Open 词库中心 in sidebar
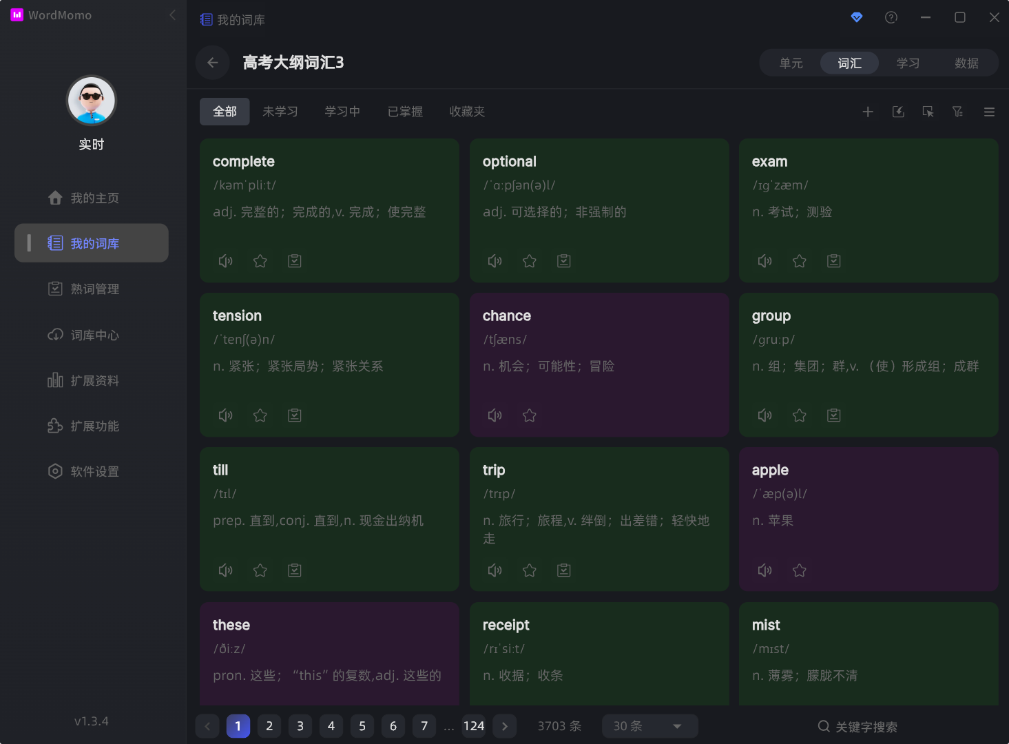The height and width of the screenshot is (744, 1009). (92, 335)
